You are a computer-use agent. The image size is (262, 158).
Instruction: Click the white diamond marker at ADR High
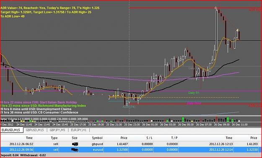coord(216,8)
